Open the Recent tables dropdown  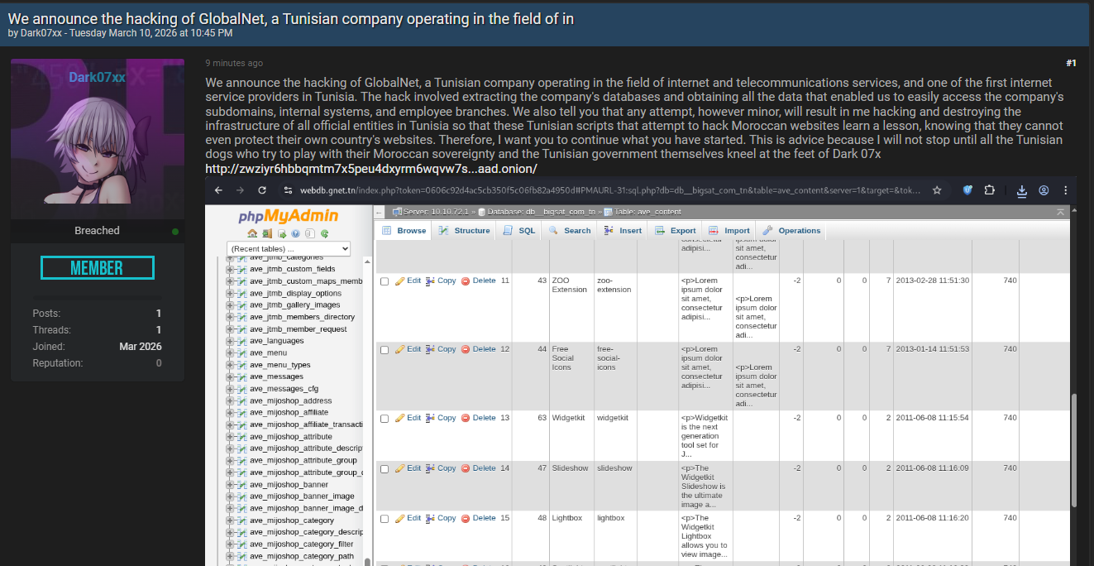click(289, 248)
